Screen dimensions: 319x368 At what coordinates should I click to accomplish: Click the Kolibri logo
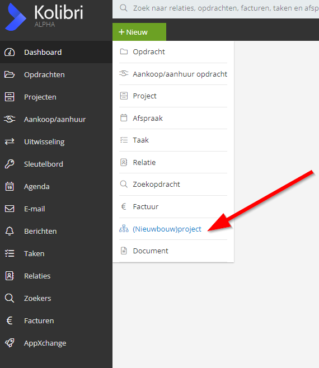click(x=44, y=17)
